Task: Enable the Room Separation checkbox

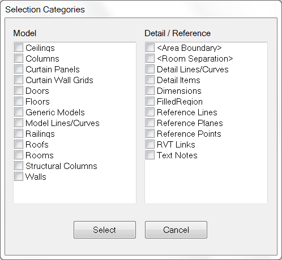Action: 150,58
